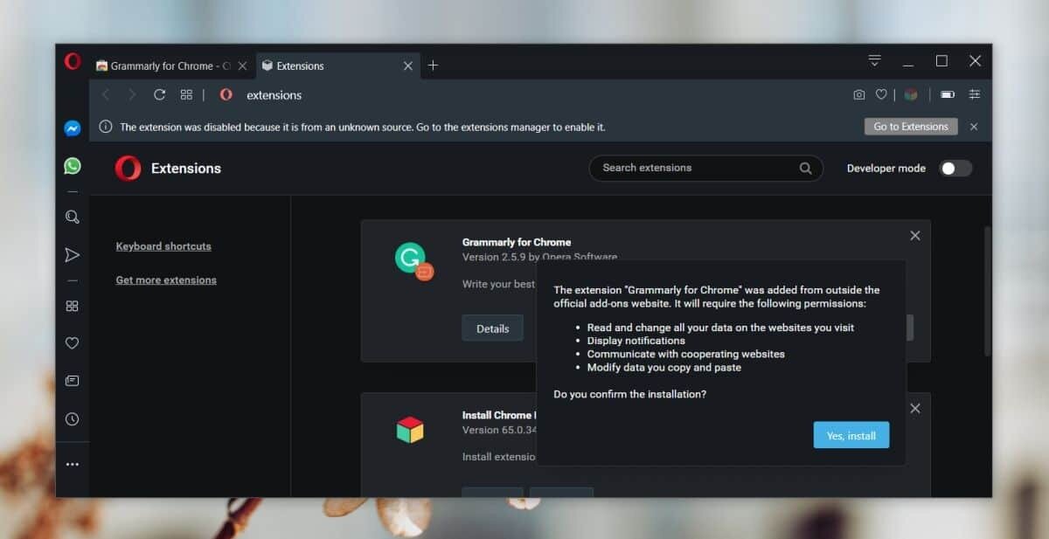Open the sidebar news icon

[x=73, y=381]
